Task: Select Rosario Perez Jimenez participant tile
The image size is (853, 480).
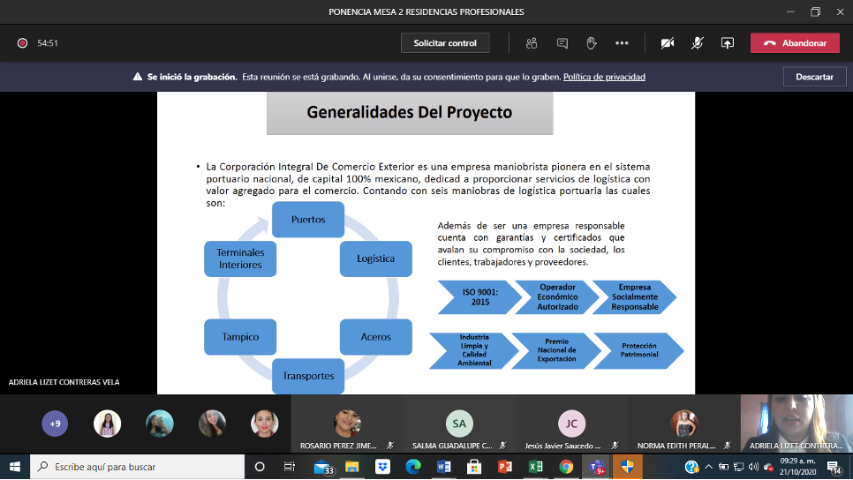Action: (x=347, y=424)
